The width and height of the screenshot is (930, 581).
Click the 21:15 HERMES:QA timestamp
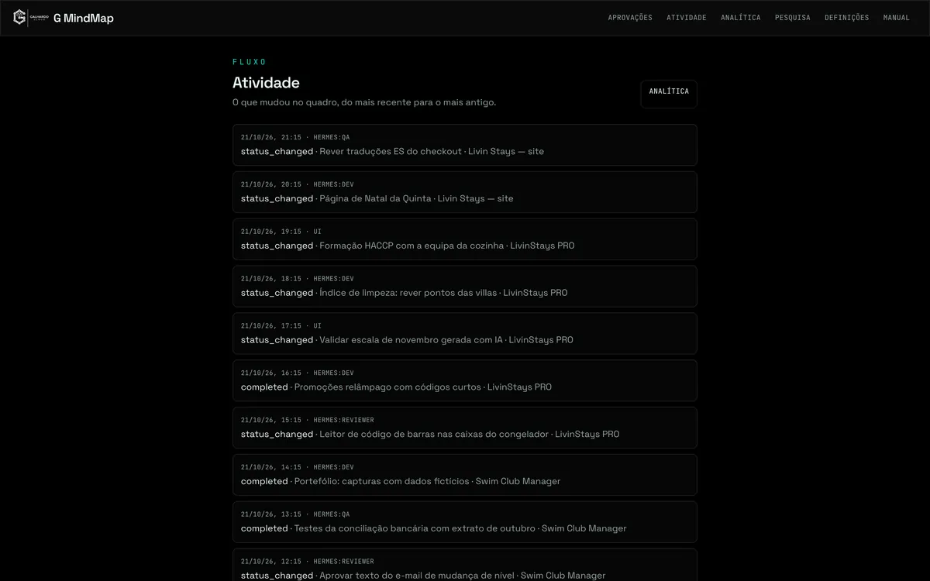(295, 137)
